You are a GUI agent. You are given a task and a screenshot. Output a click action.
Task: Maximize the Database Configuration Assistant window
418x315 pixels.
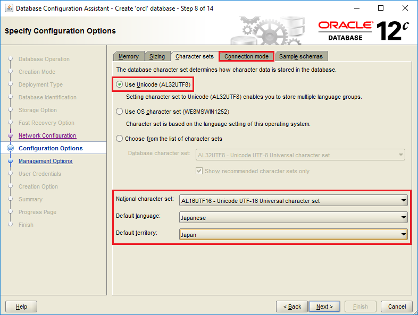[x=381, y=8]
